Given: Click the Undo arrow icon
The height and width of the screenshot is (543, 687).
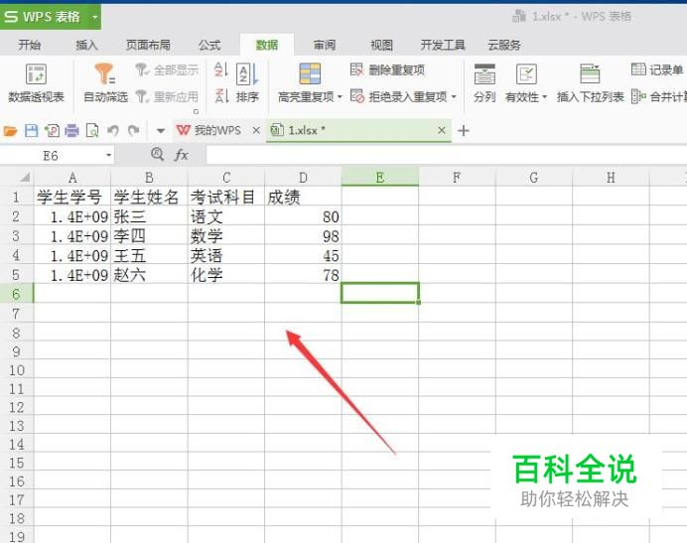Looking at the screenshot, I should click(x=113, y=131).
